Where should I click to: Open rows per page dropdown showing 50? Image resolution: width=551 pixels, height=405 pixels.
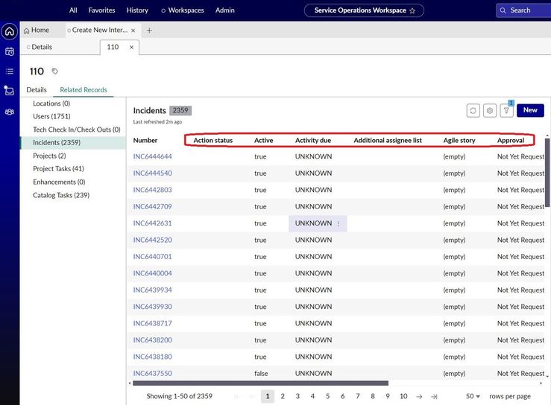473,396
